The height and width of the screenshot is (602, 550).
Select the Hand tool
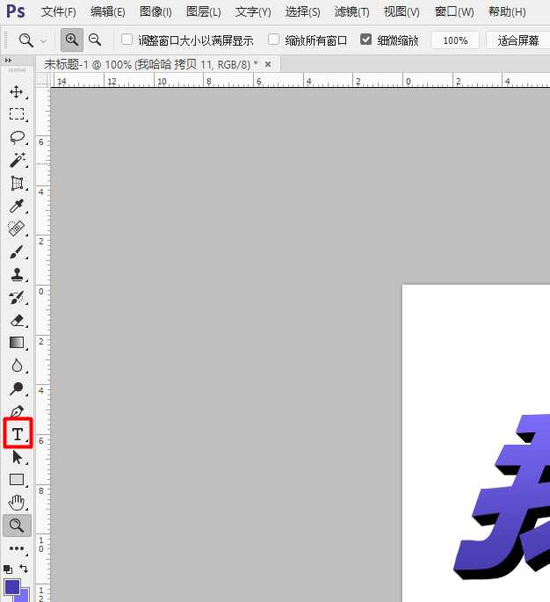(x=17, y=503)
